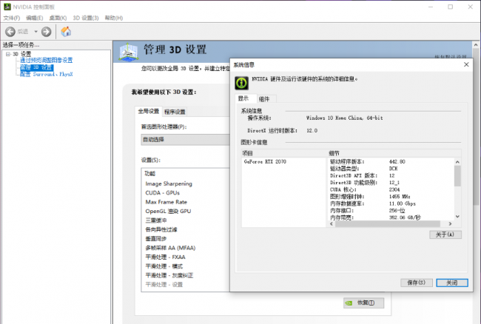Image resolution: width=481 pixels, height=324 pixels.
Task: Switch to the 程序设置 tab
Action: (x=175, y=112)
